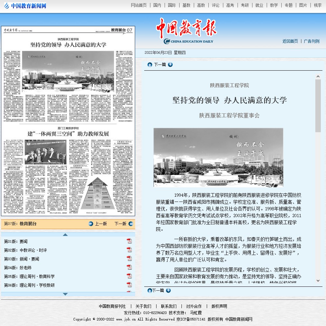Open the 第04版 好老师 PDF icon

pos(129,267)
